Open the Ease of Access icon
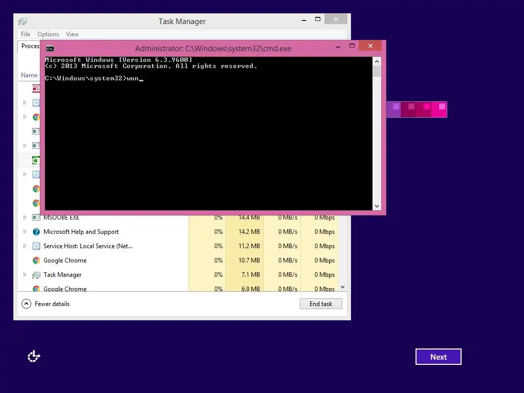This screenshot has width=524, height=393. [34, 357]
